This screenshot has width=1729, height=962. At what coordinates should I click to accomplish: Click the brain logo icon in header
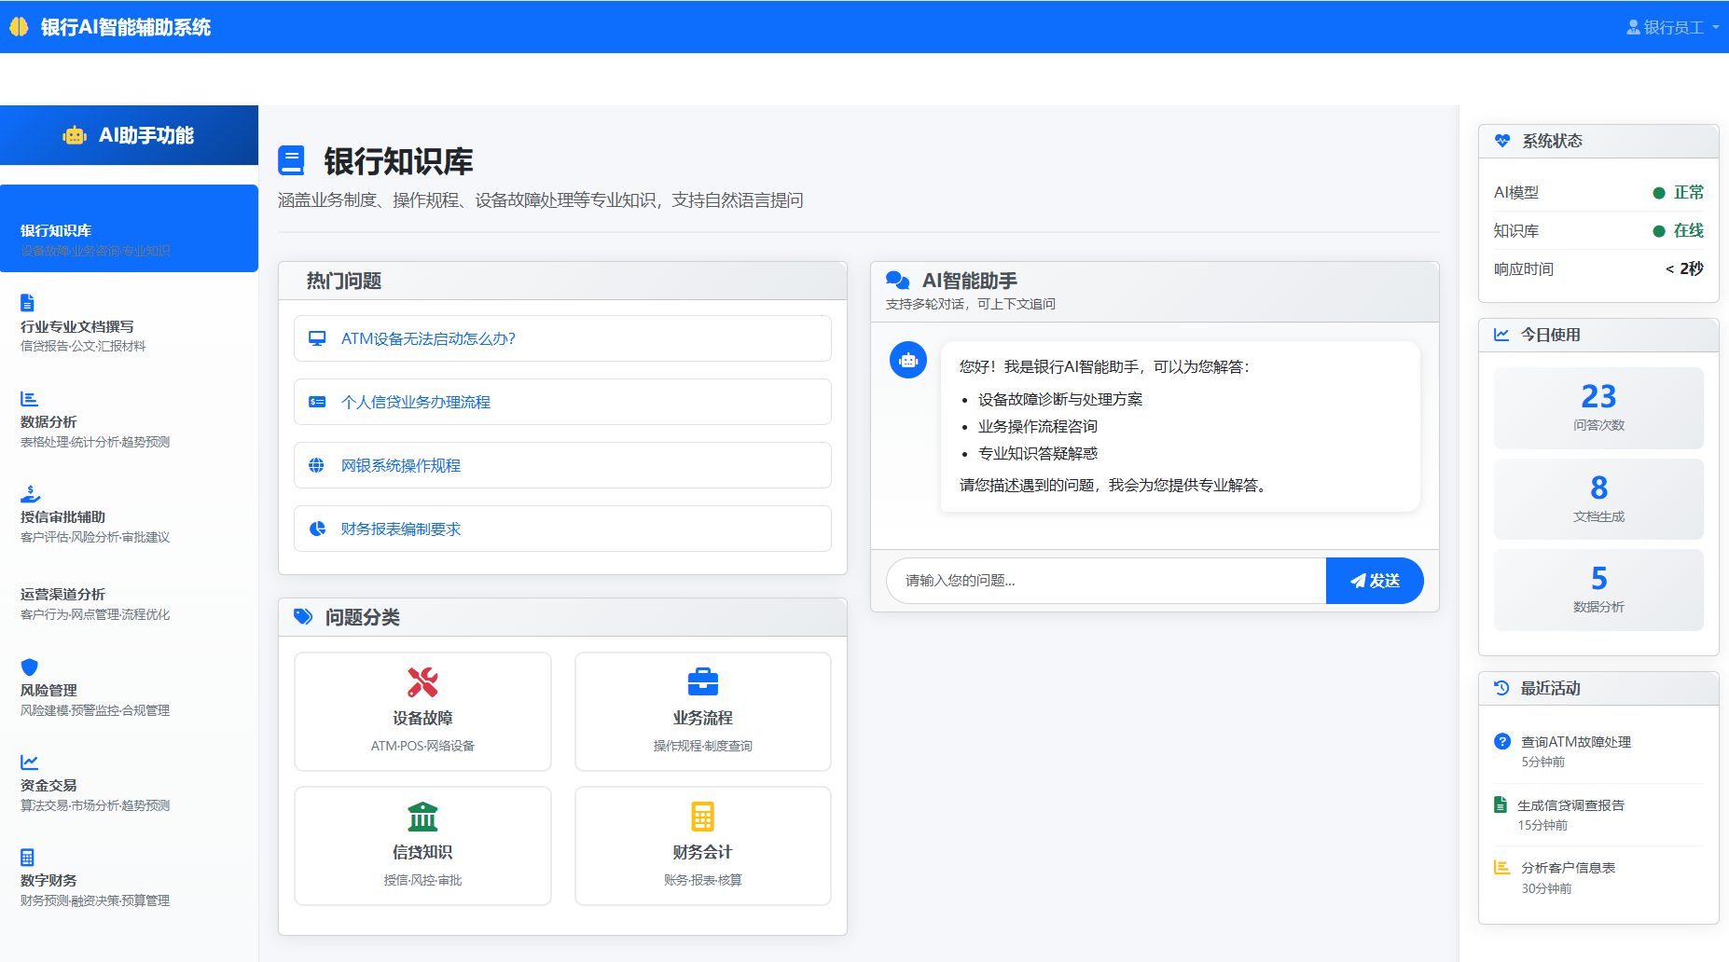coord(19,27)
